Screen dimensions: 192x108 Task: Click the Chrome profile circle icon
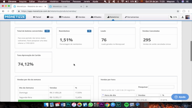click(x=184, y=11)
